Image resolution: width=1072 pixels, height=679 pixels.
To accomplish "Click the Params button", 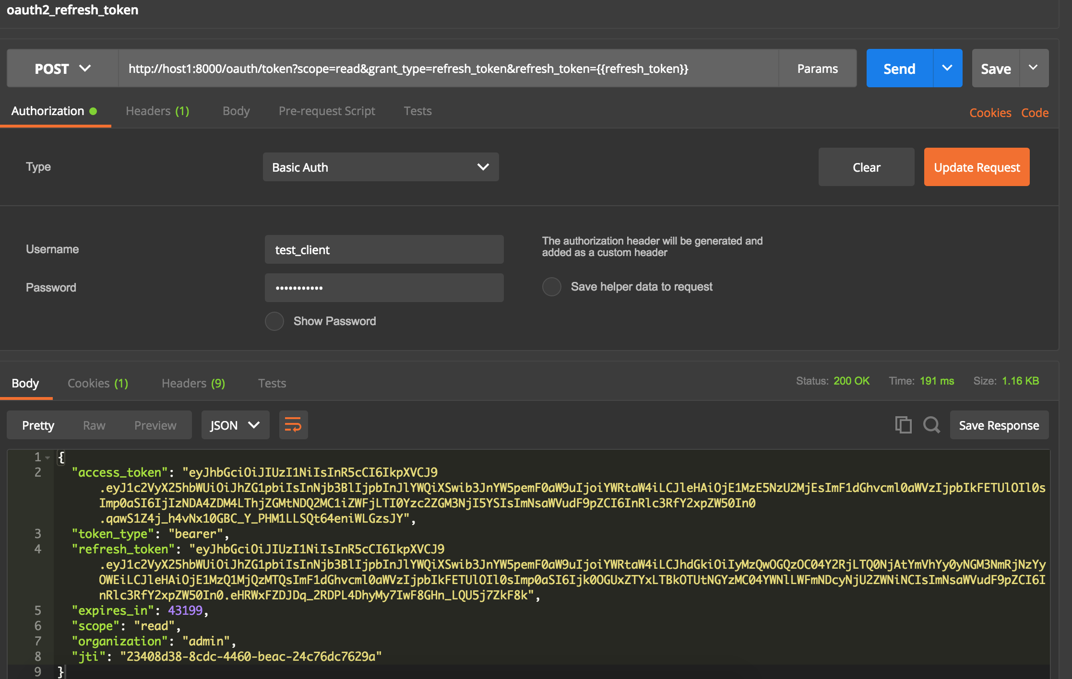I will coord(817,69).
